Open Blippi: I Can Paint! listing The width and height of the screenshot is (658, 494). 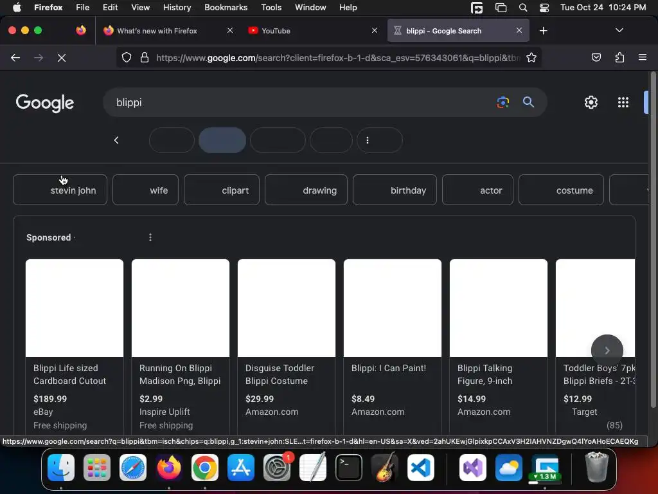pyautogui.click(x=389, y=368)
